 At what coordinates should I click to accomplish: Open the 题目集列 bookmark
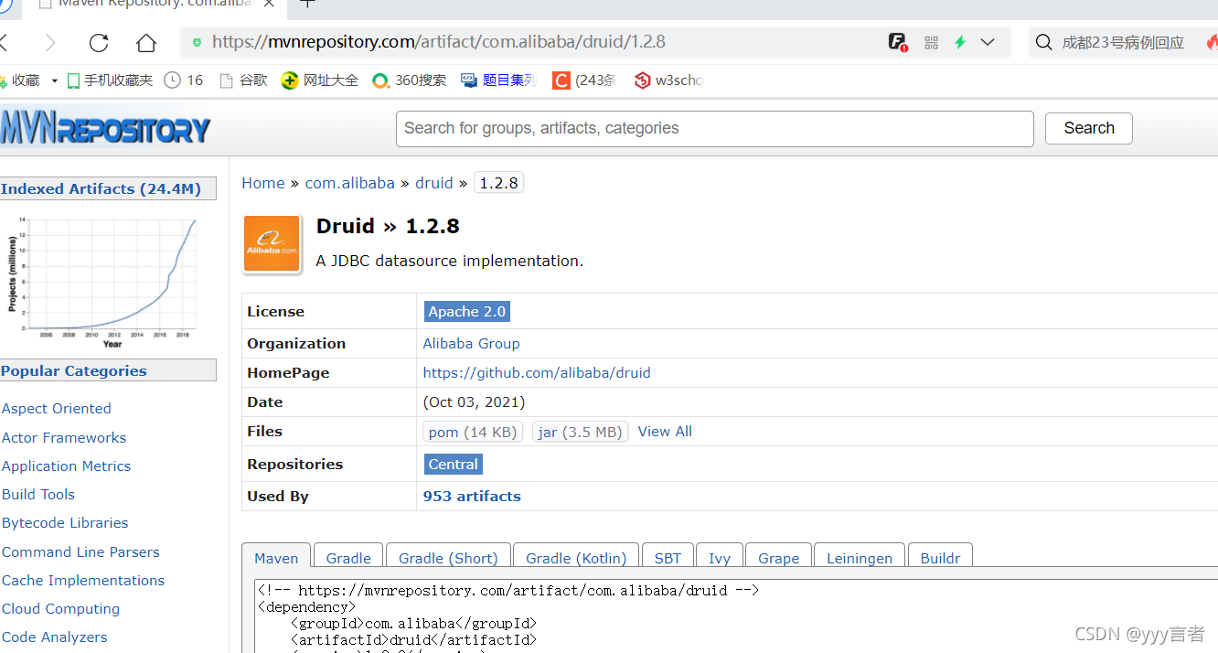coord(498,80)
